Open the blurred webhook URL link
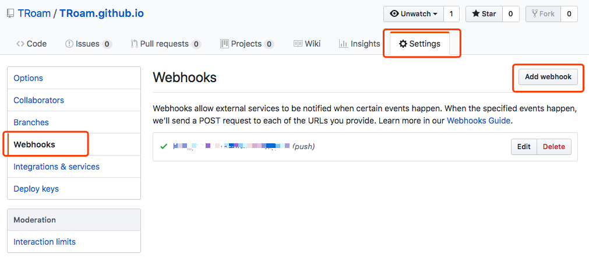Viewport: 589px width, 268px height. 231,146
